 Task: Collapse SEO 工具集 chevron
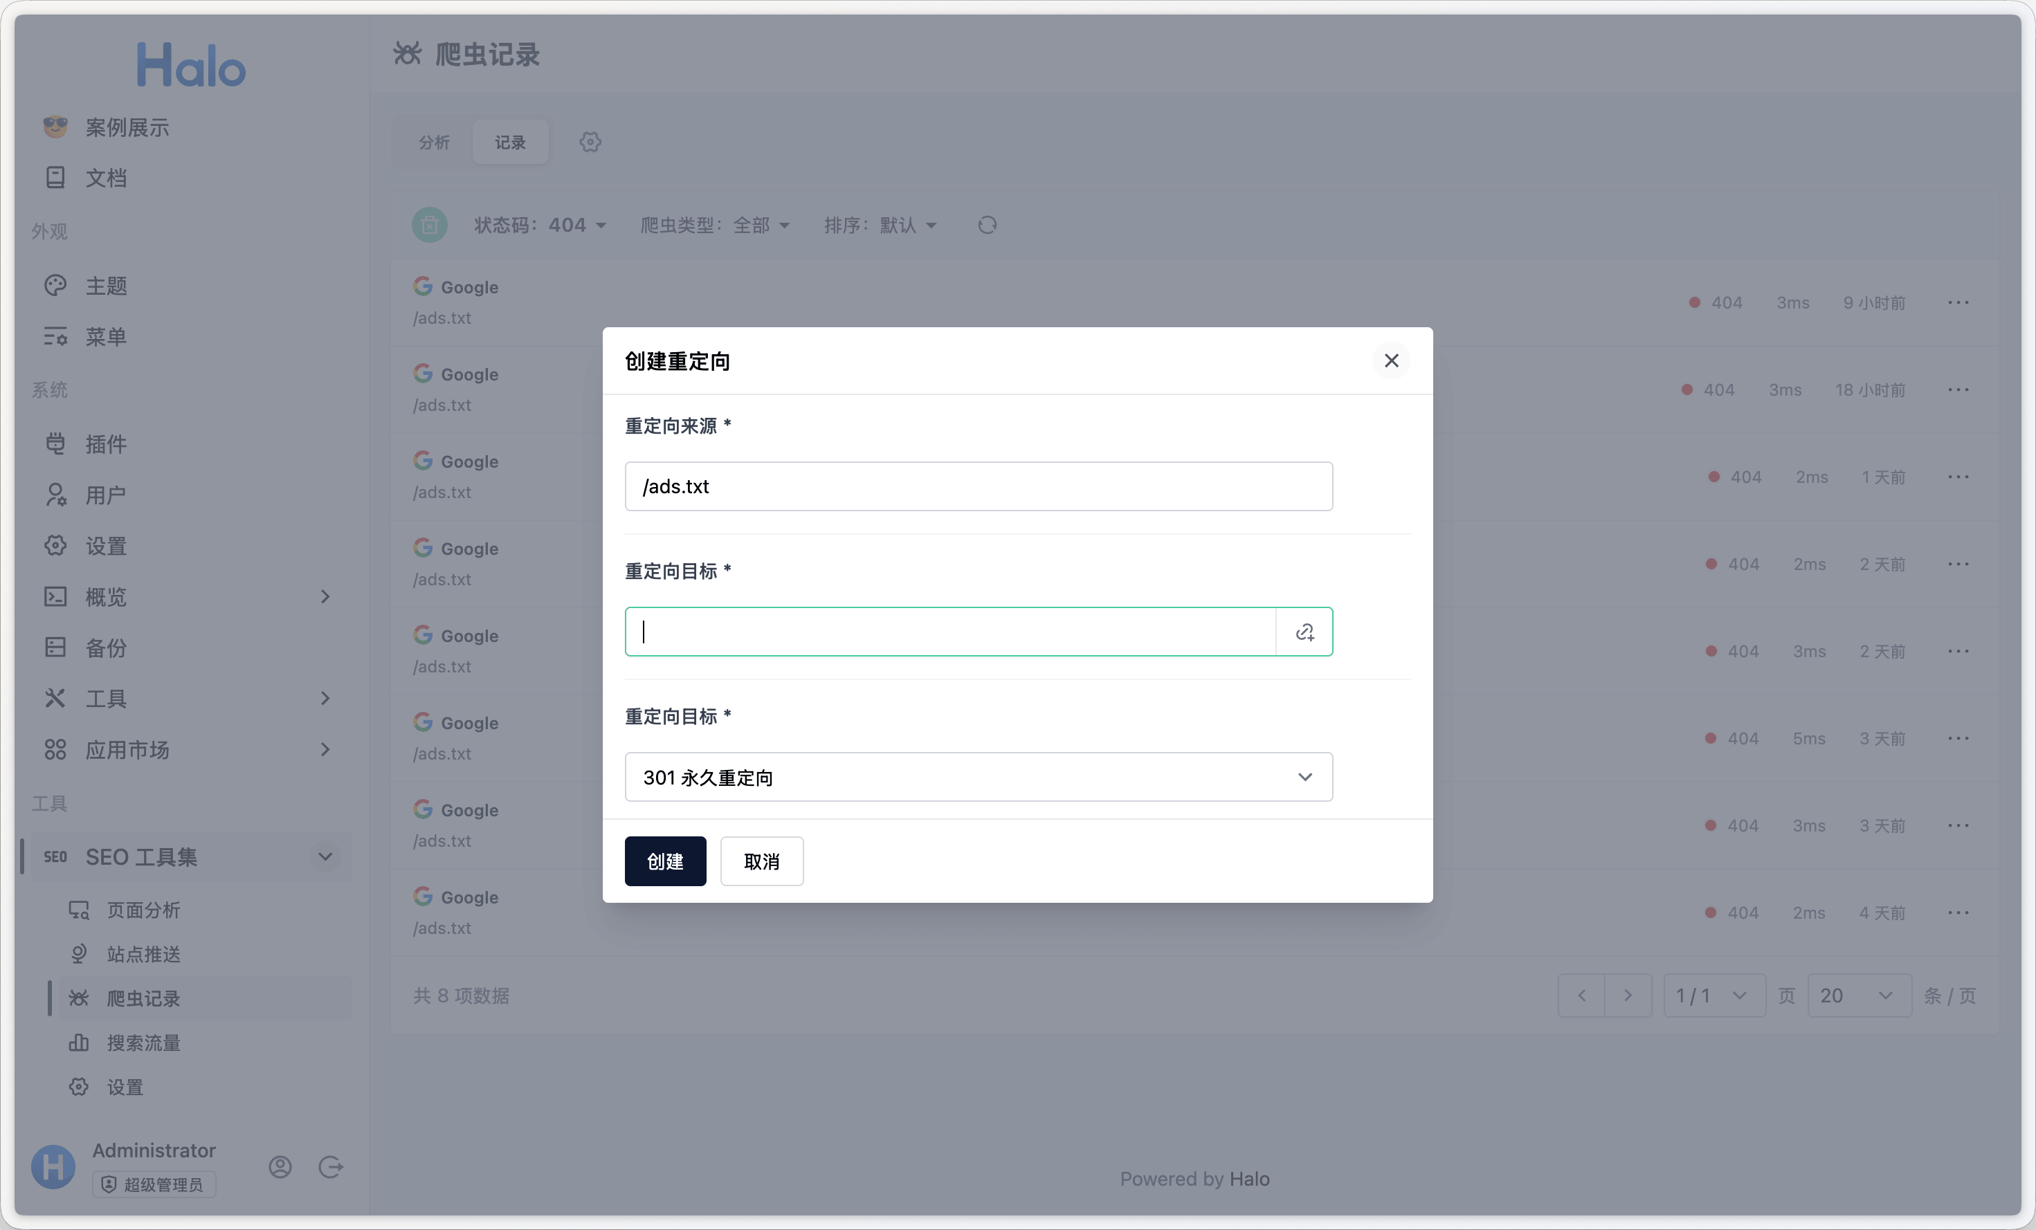coord(325,856)
